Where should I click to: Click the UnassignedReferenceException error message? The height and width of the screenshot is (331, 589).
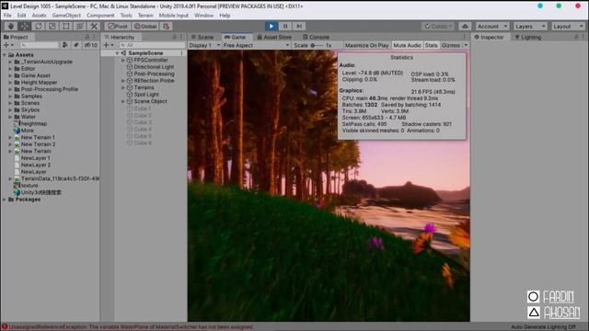131,327
